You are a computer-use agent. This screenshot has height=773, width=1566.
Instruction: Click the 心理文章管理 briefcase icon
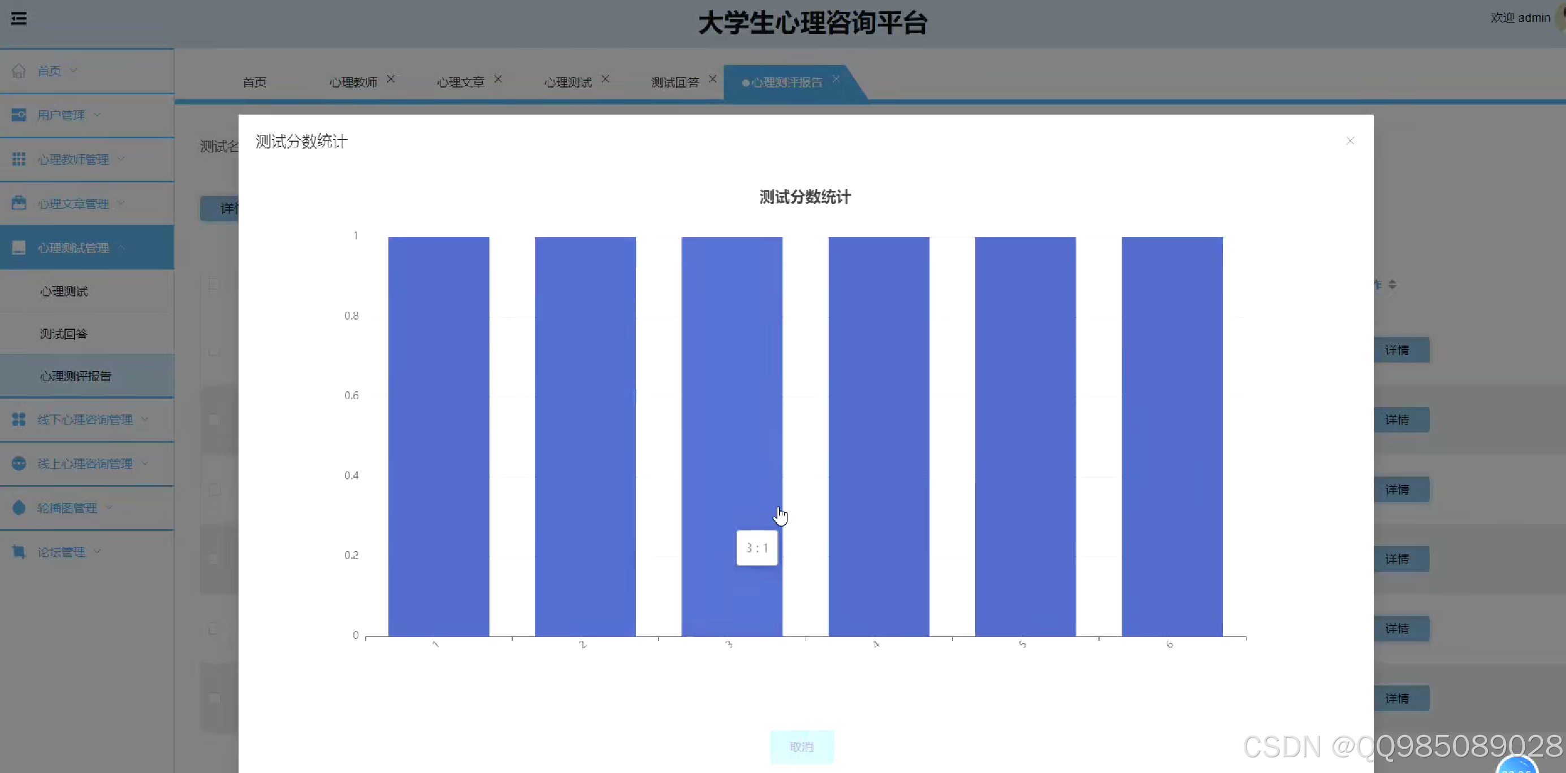point(18,203)
